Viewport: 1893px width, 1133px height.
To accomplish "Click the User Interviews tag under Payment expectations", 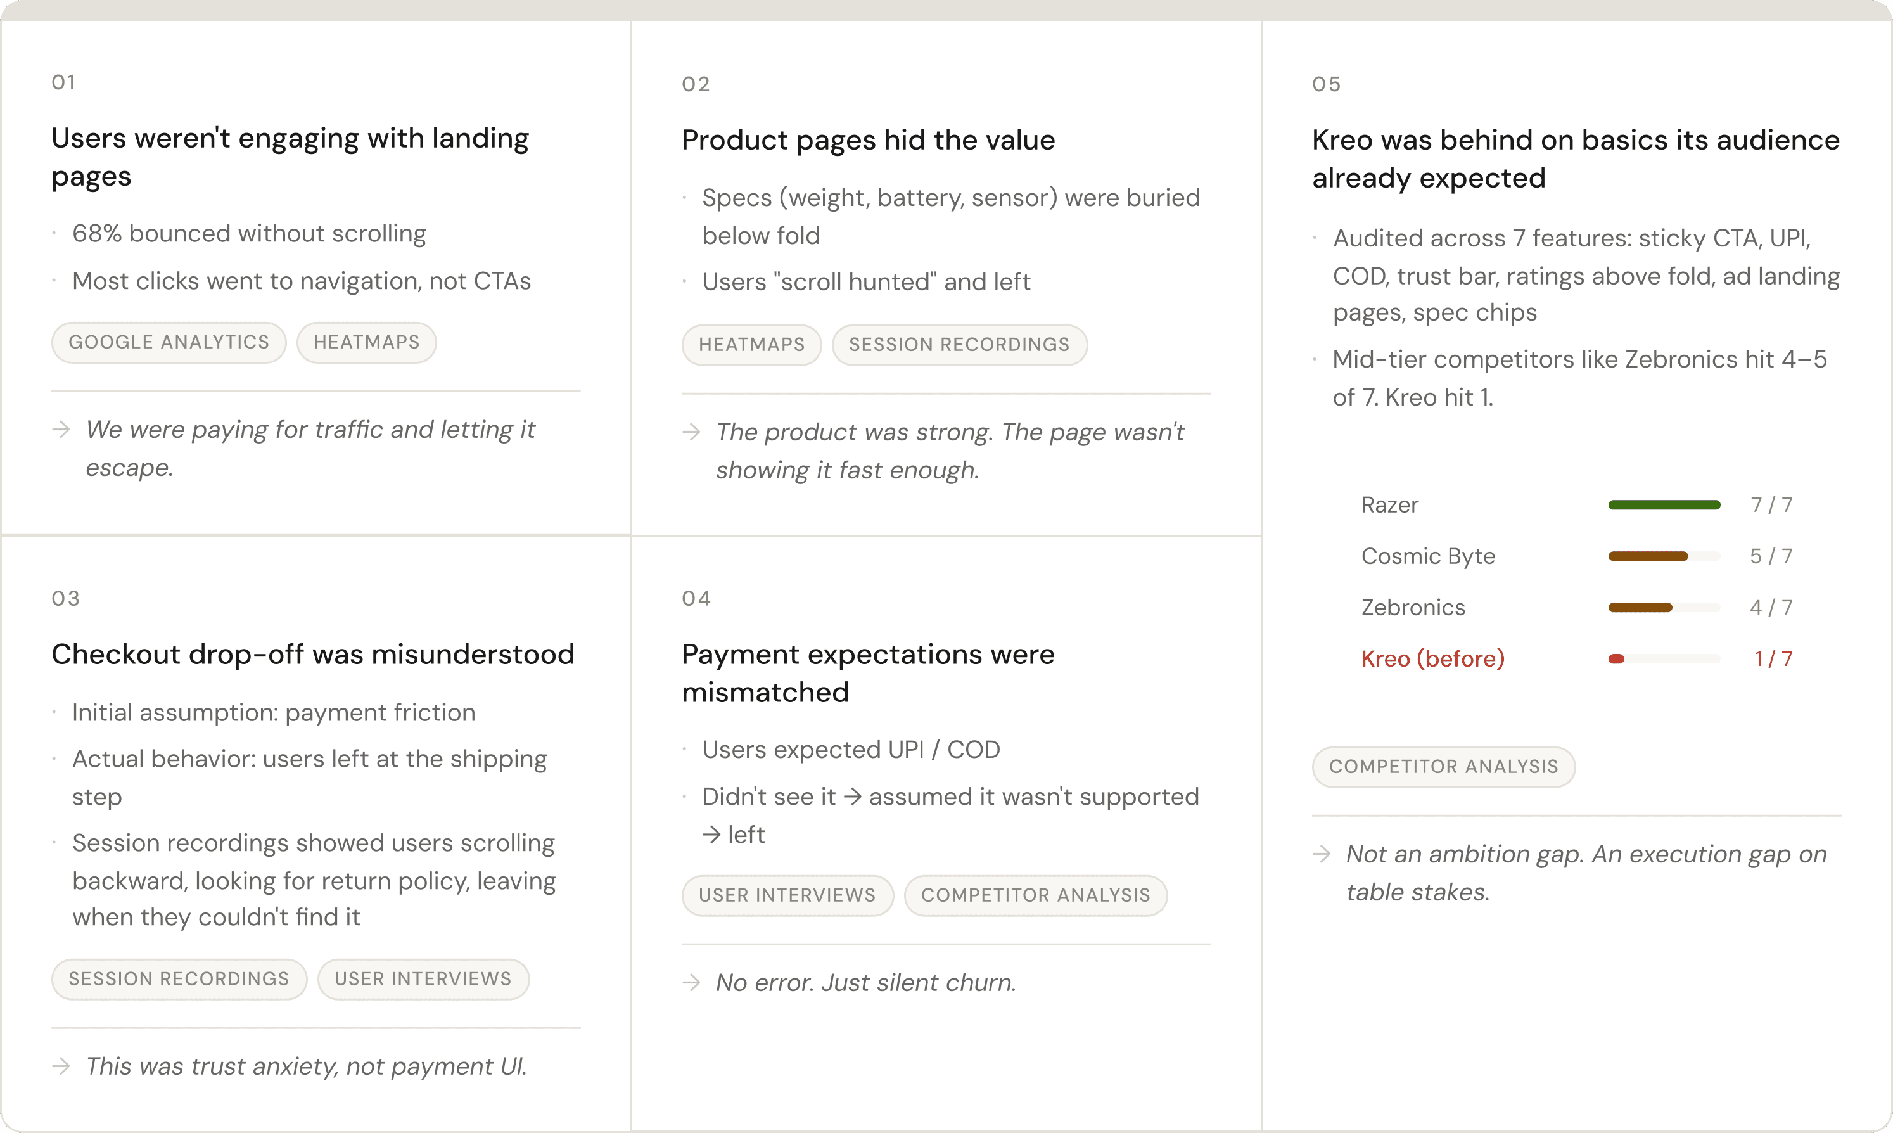I will pyautogui.click(x=787, y=895).
